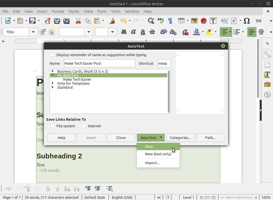Click the Insert Hyperlink icon
Viewport: 273px width, 200px height.
[x=259, y=21]
